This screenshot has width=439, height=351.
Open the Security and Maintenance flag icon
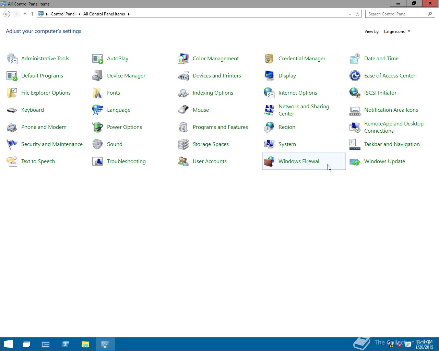(12, 144)
